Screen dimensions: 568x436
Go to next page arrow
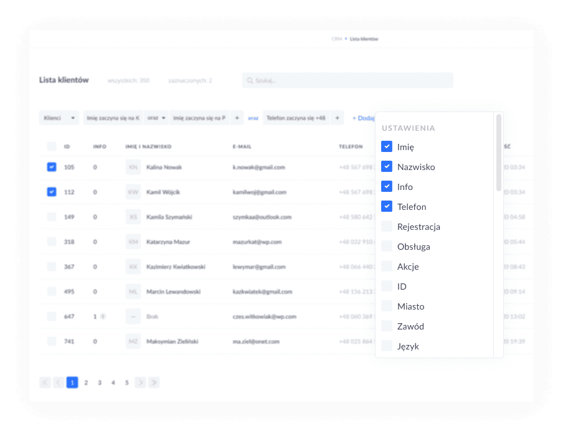point(140,382)
